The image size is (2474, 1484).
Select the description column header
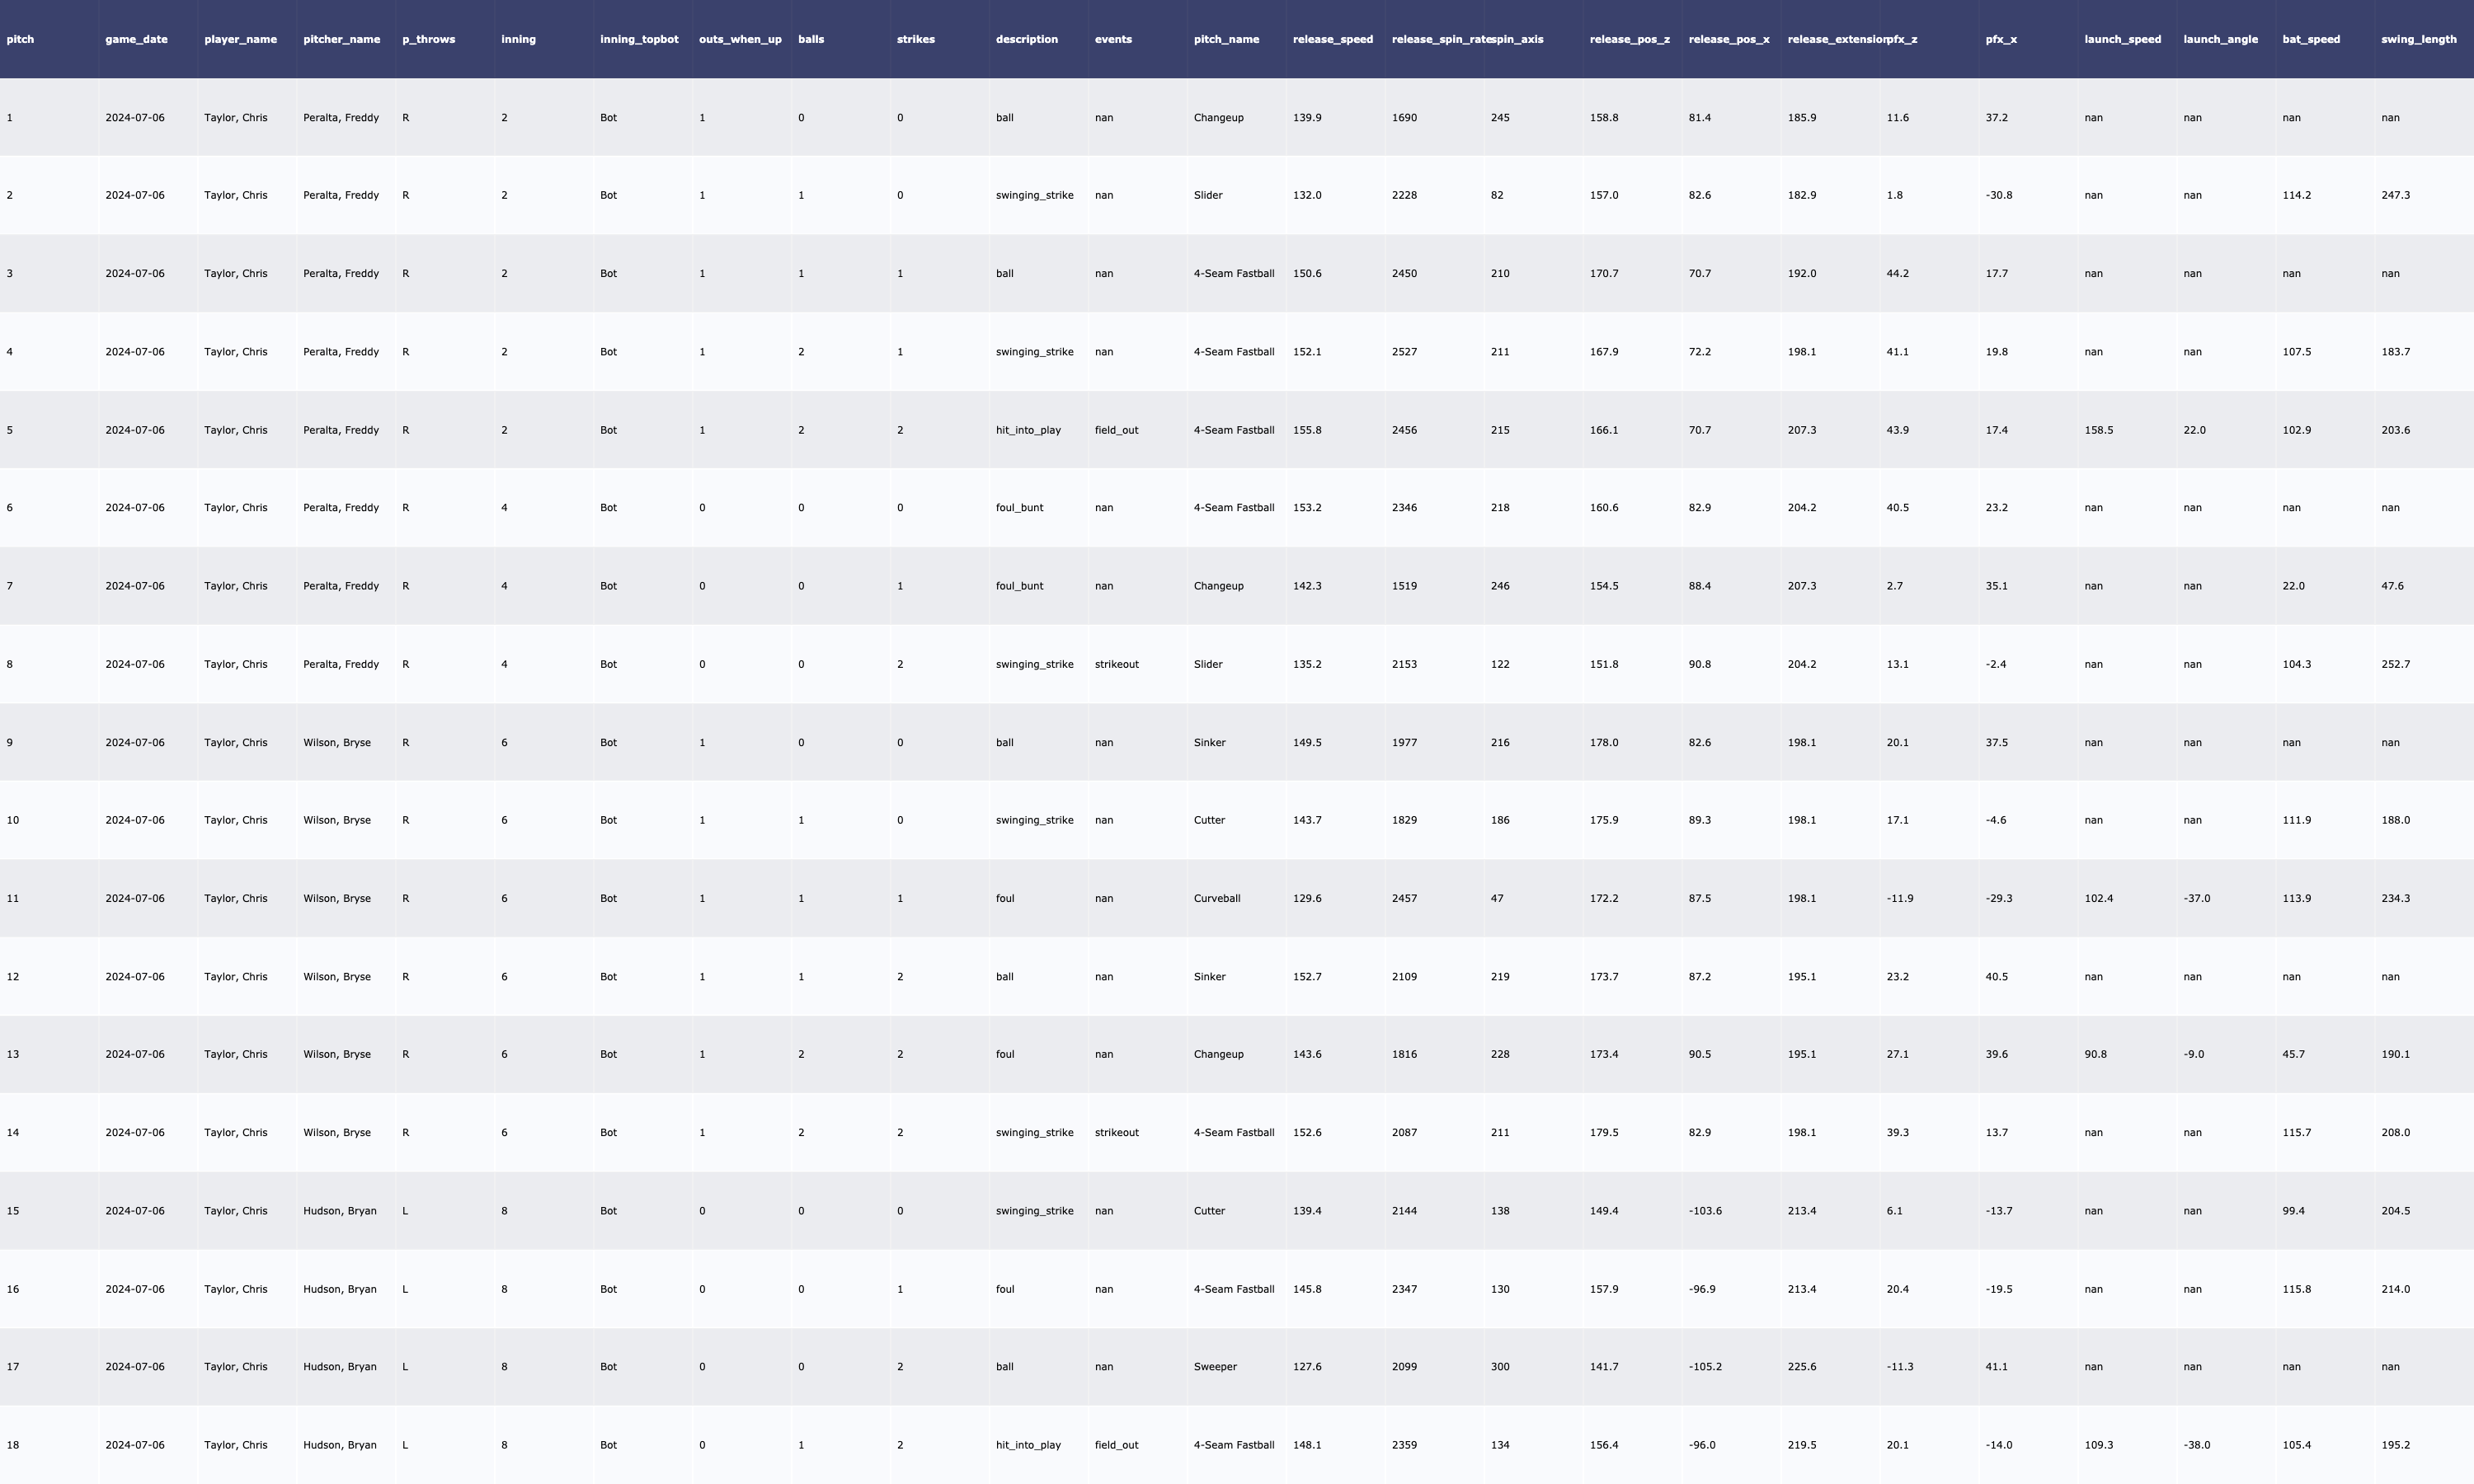click(1026, 39)
